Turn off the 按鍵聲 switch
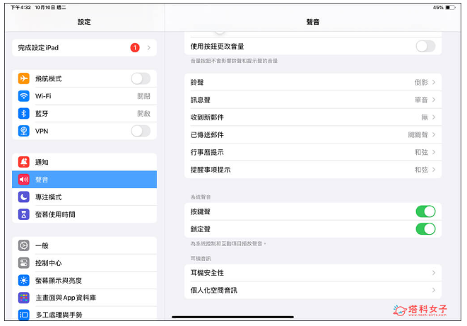 point(425,211)
